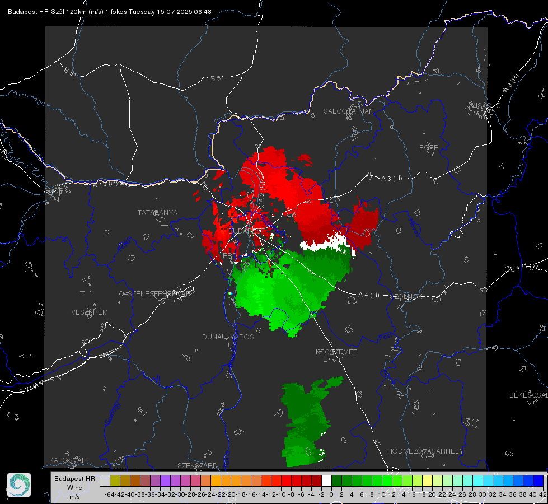Viewport: 548px width, 504px height.
Task: Select the gray swatch at the legend start
Action: click(x=105, y=480)
